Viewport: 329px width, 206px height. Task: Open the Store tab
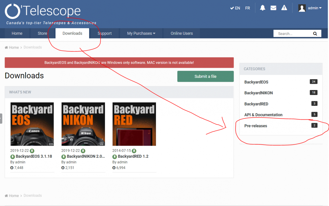(42, 34)
